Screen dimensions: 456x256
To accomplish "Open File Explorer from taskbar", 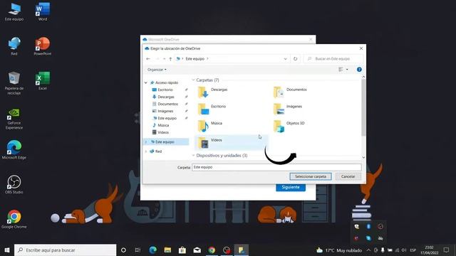I will [x=167, y=250].
